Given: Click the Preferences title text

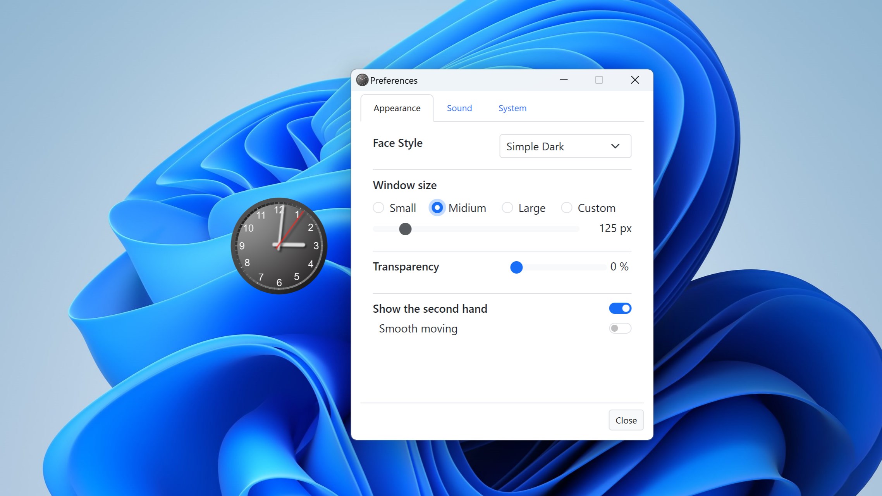Looking at the screenshot, I should click(x=394, y=80).
